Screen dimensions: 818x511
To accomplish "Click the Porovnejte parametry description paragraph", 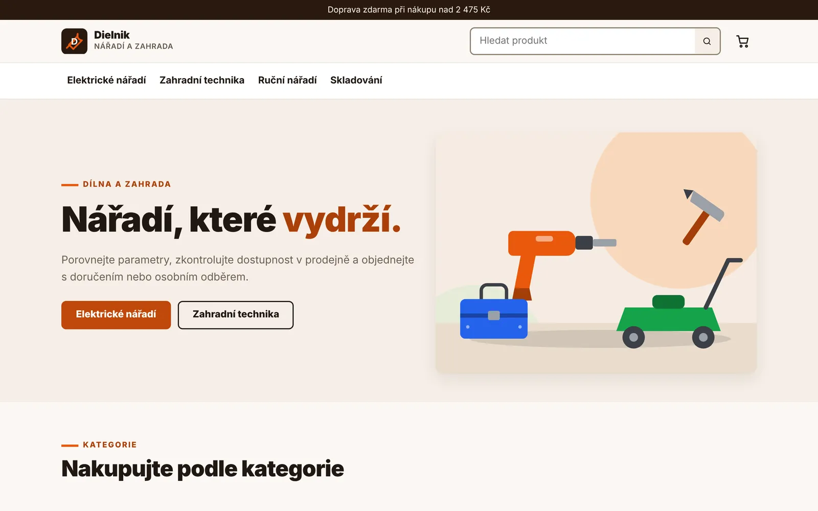I will (x=238, y=268).
